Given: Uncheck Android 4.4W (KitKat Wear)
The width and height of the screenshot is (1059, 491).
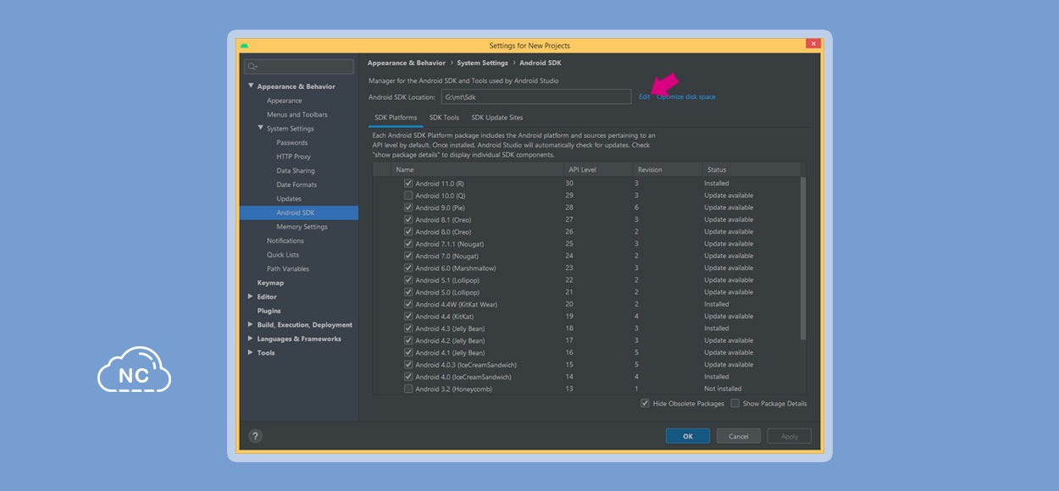Looking at the screenshot, I should 408,304.
